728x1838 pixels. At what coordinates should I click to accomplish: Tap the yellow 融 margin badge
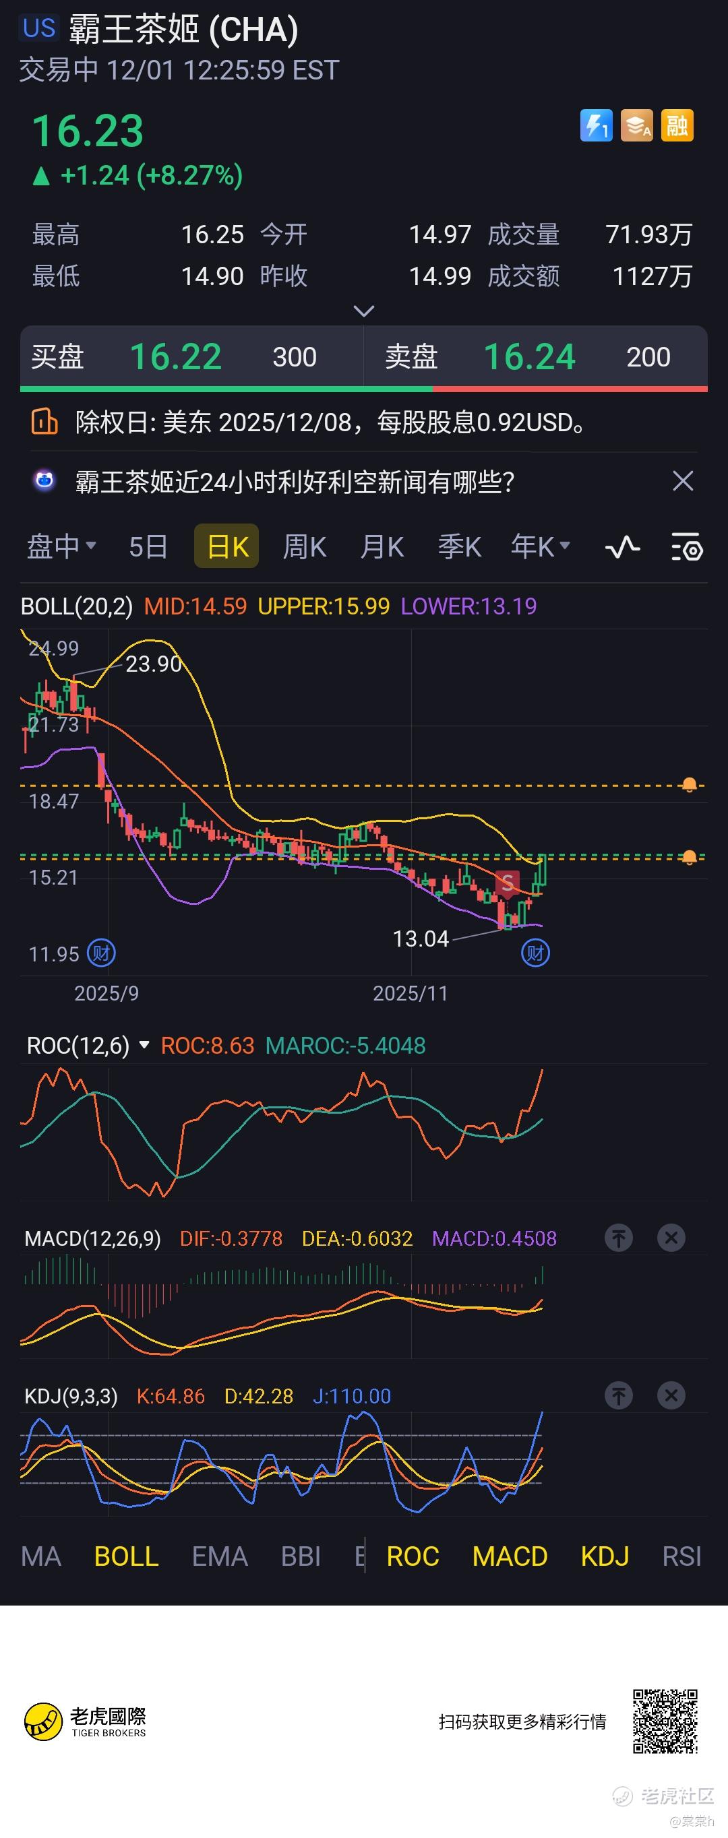677,125
